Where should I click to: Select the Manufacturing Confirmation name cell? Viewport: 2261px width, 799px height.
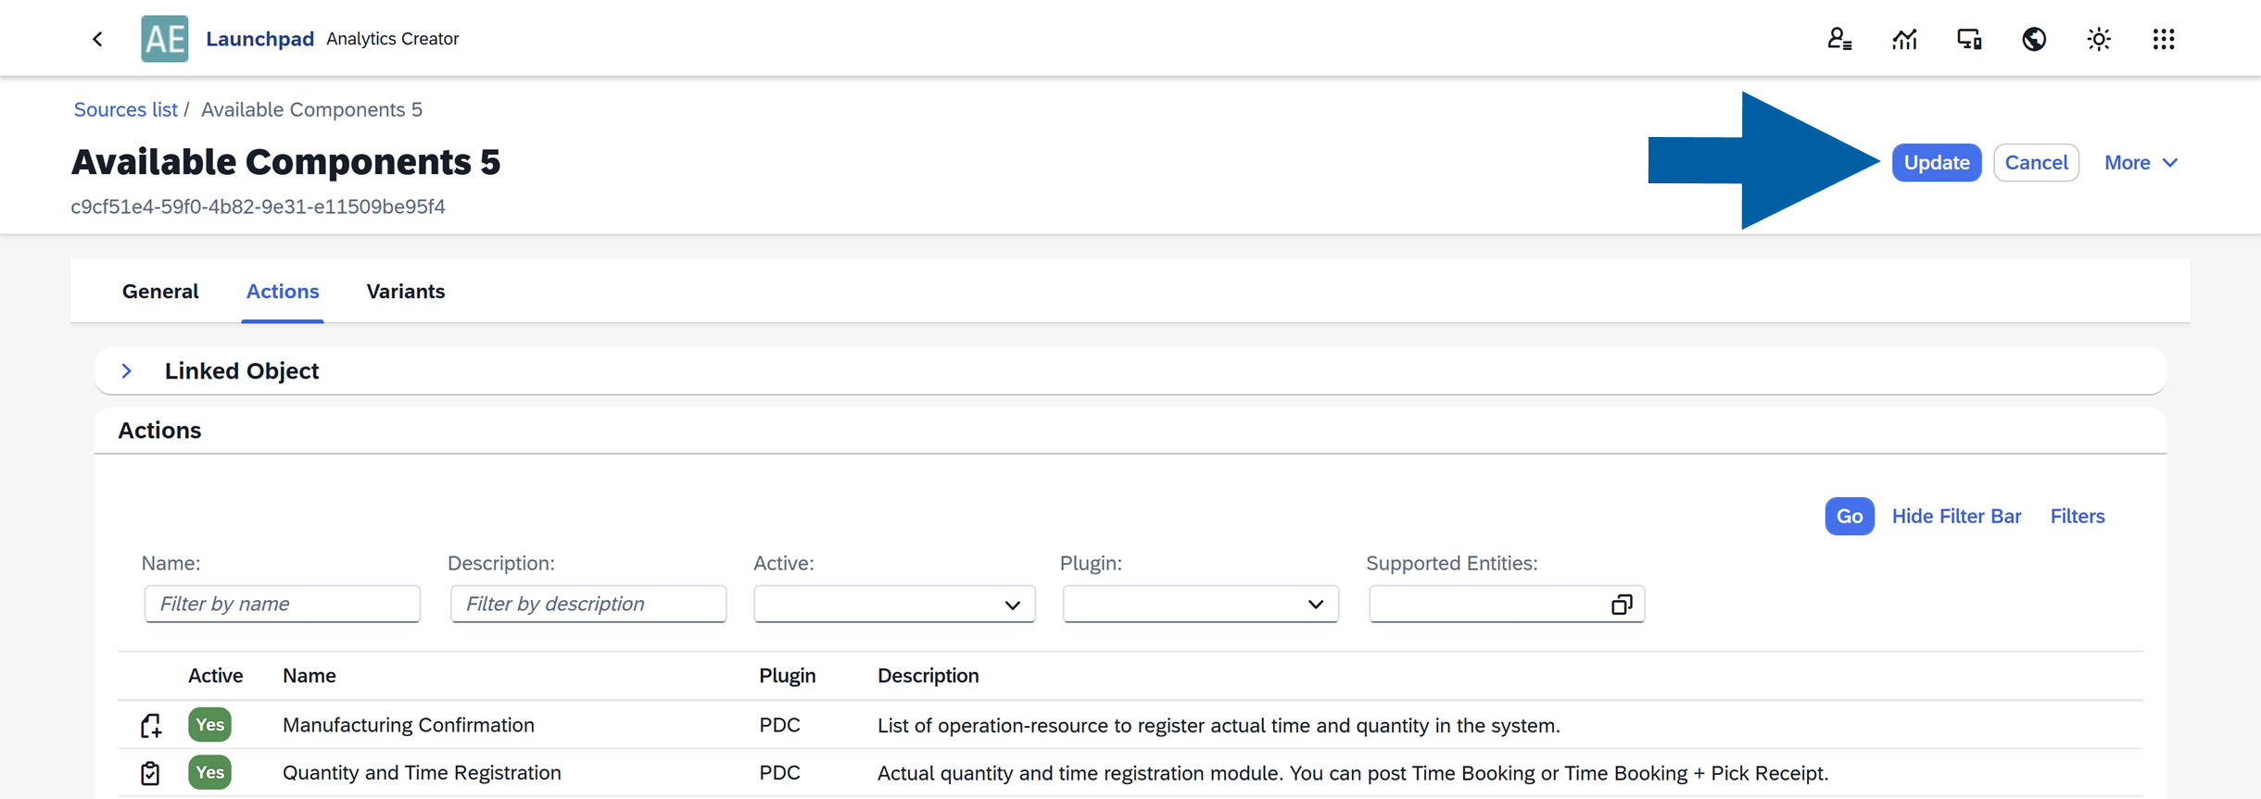[409, 725]
